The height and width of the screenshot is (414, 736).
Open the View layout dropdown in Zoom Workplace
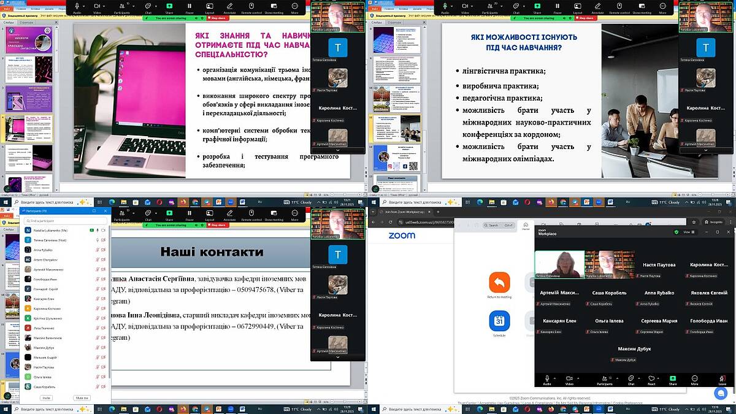(x=688, y=232)
